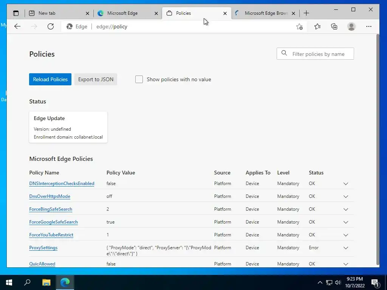
Task: Close the New tab tab
Action: [x=87, y=13]
